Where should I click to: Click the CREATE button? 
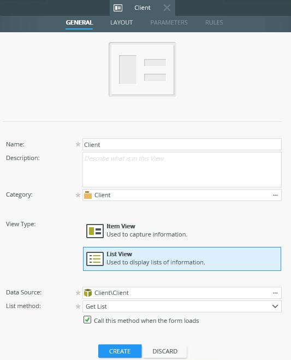pyautogui.click(x=120, y=351)
